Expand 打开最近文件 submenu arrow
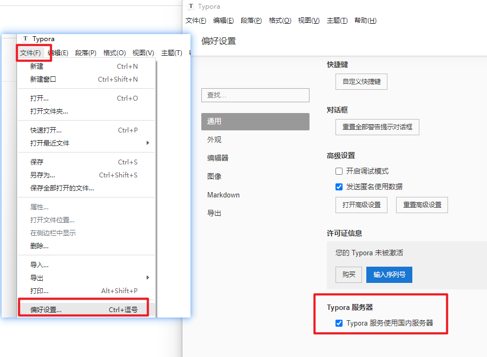 tap(148, 143)
